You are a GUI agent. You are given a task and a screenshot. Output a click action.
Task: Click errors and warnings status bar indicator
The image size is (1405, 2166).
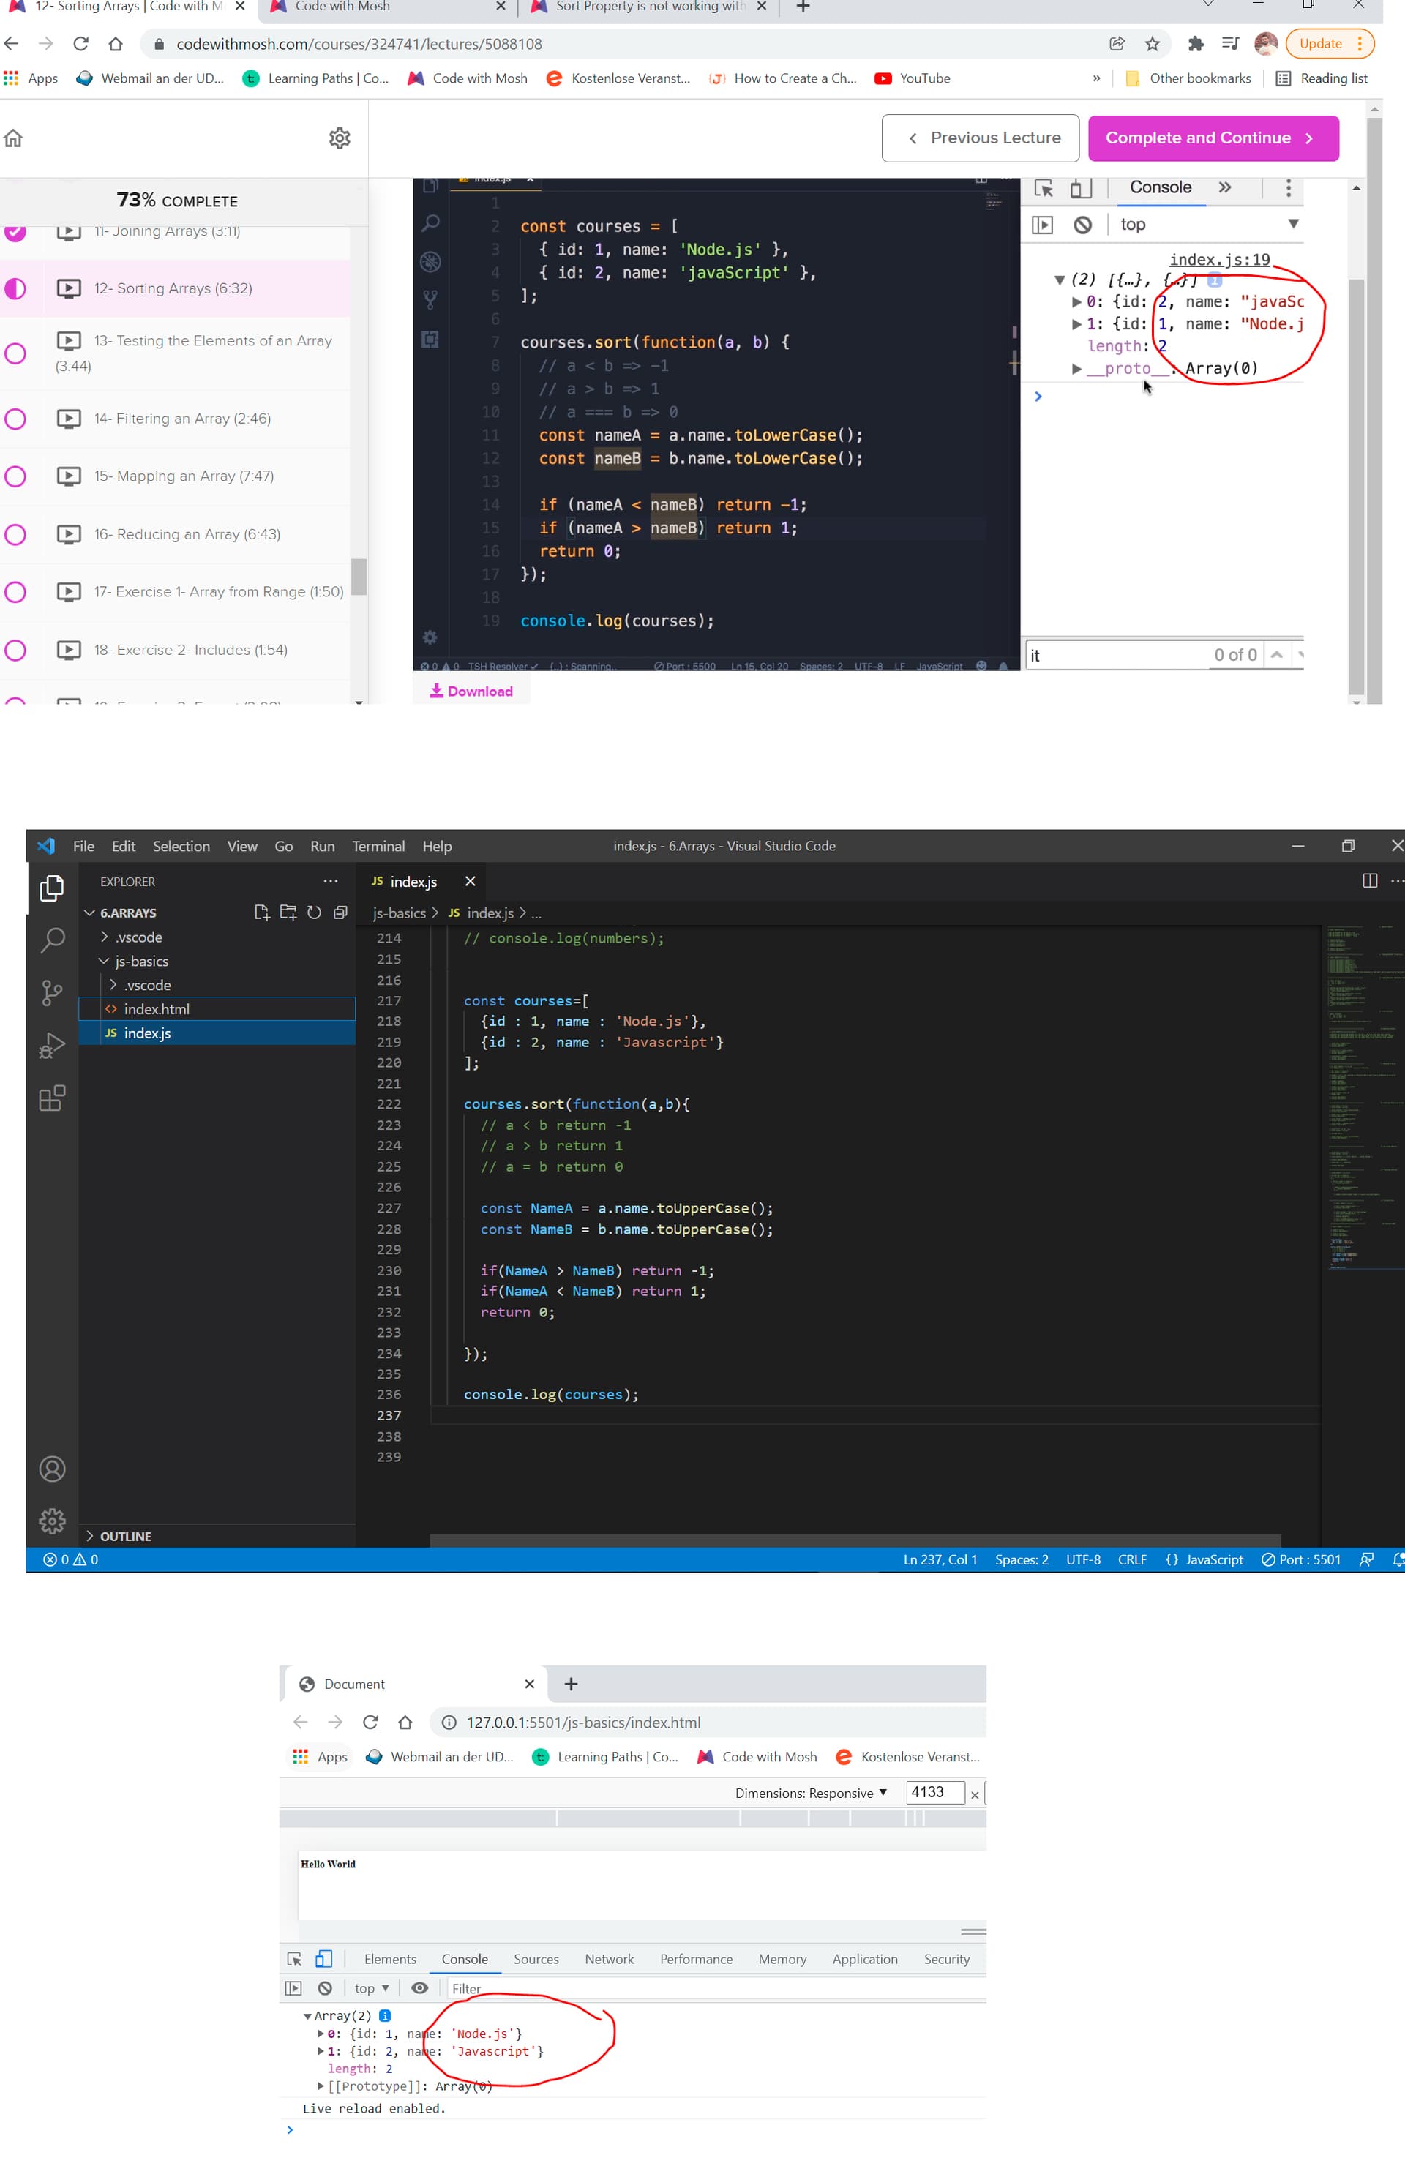(x=71, y=1559)
